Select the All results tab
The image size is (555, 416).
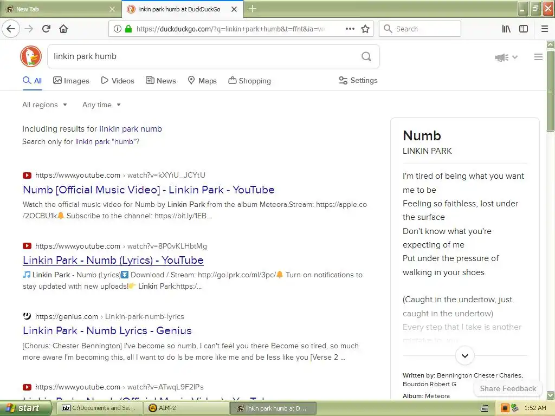point(32,81)
